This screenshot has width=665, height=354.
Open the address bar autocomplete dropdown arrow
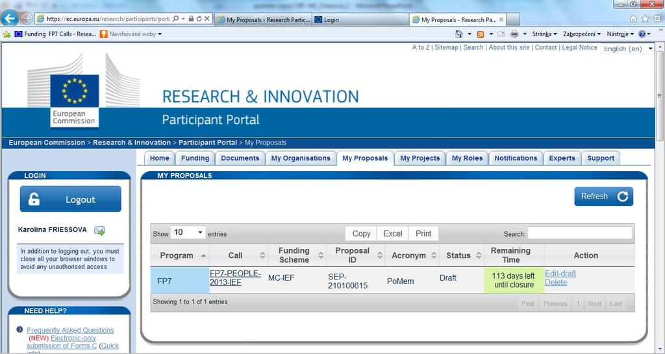point(183,19)
